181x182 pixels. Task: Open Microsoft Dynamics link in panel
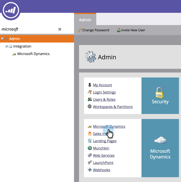tap(109, 126)
